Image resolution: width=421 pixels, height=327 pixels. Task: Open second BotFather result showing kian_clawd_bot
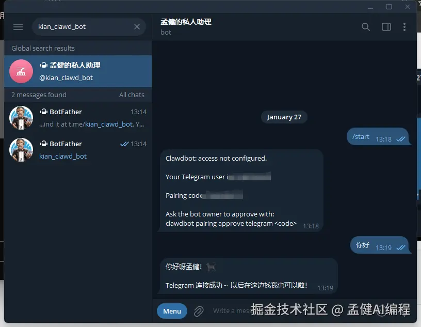click(x=78, y=150)
